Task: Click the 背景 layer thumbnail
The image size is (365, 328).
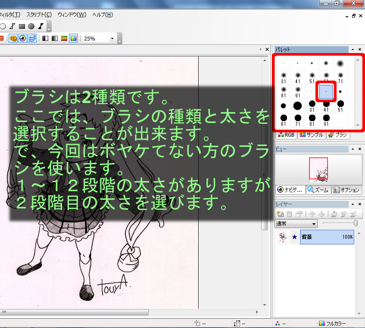Action: pyautogui.click(x=283, y=237)
